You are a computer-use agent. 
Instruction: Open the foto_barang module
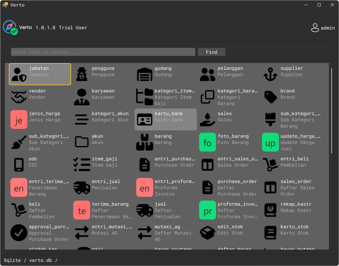[x=208, y=142]
